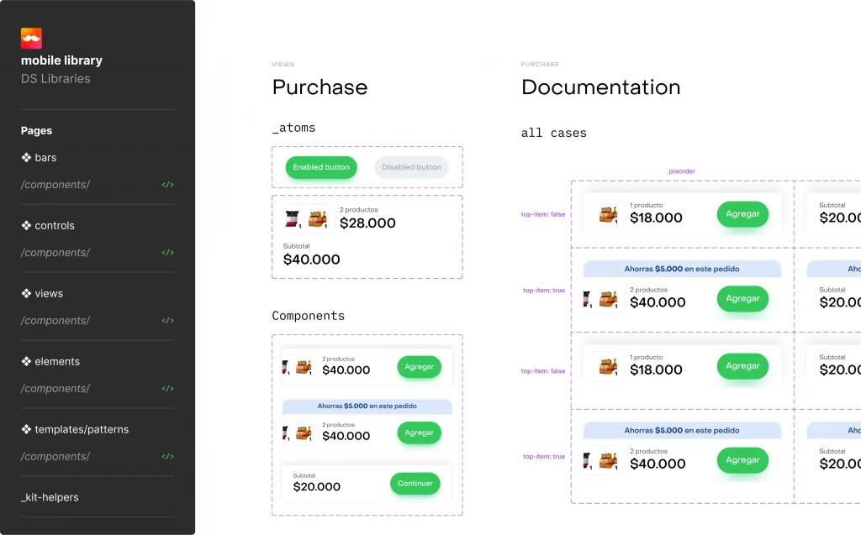Click code icon beside controls components

click(x=167, y=253)
